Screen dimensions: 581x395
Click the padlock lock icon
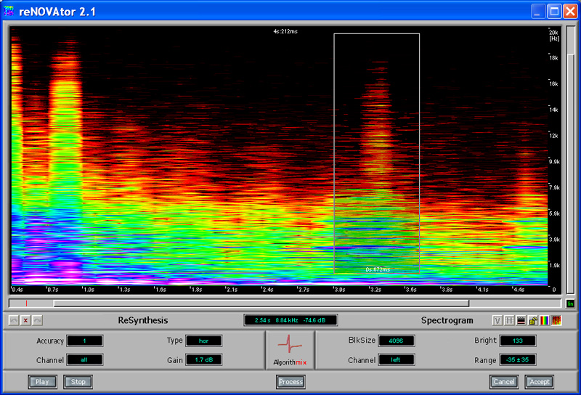(532, 320)
